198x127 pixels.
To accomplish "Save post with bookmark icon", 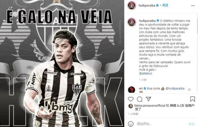I will pyautogui.click(x=192, y=99).
